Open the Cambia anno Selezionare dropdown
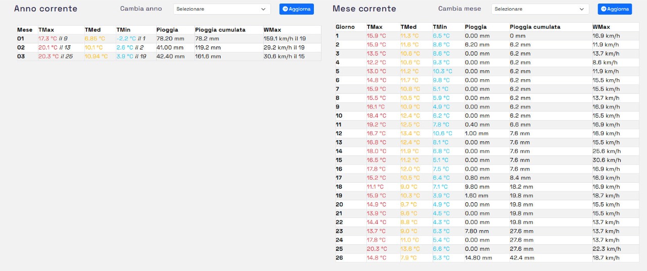Screen dimensions: 647x271 pos(222,9)
